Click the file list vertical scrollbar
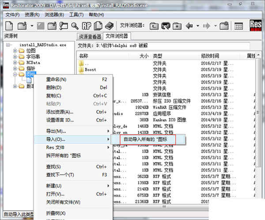Viewport: 265px width, 220px height. pyautogui.click(x=258, y=113)
